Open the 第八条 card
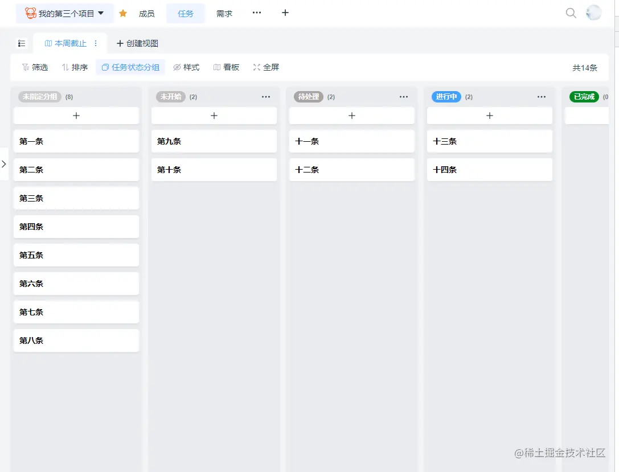The image size is (619, 472). tap(76, 340)
